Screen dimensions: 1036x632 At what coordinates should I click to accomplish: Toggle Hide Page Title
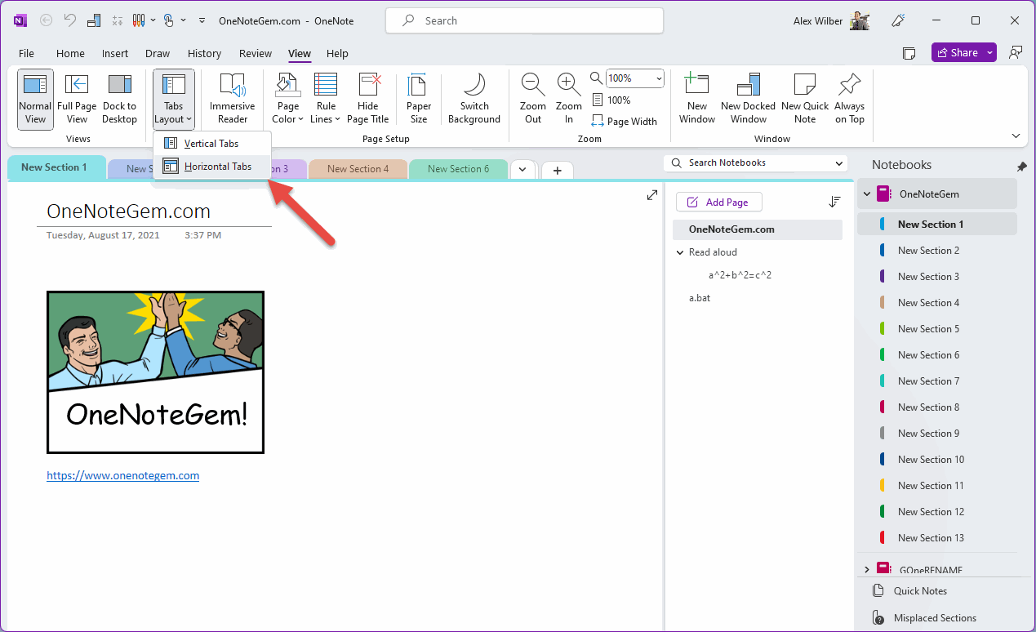pos(368,99)
